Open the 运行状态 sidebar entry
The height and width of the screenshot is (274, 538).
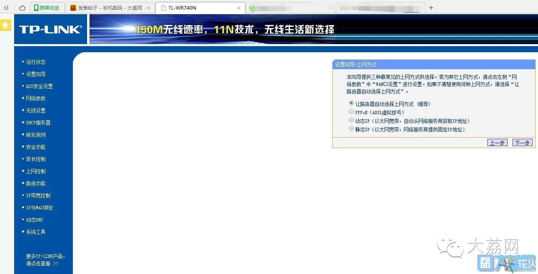[36, 62]
